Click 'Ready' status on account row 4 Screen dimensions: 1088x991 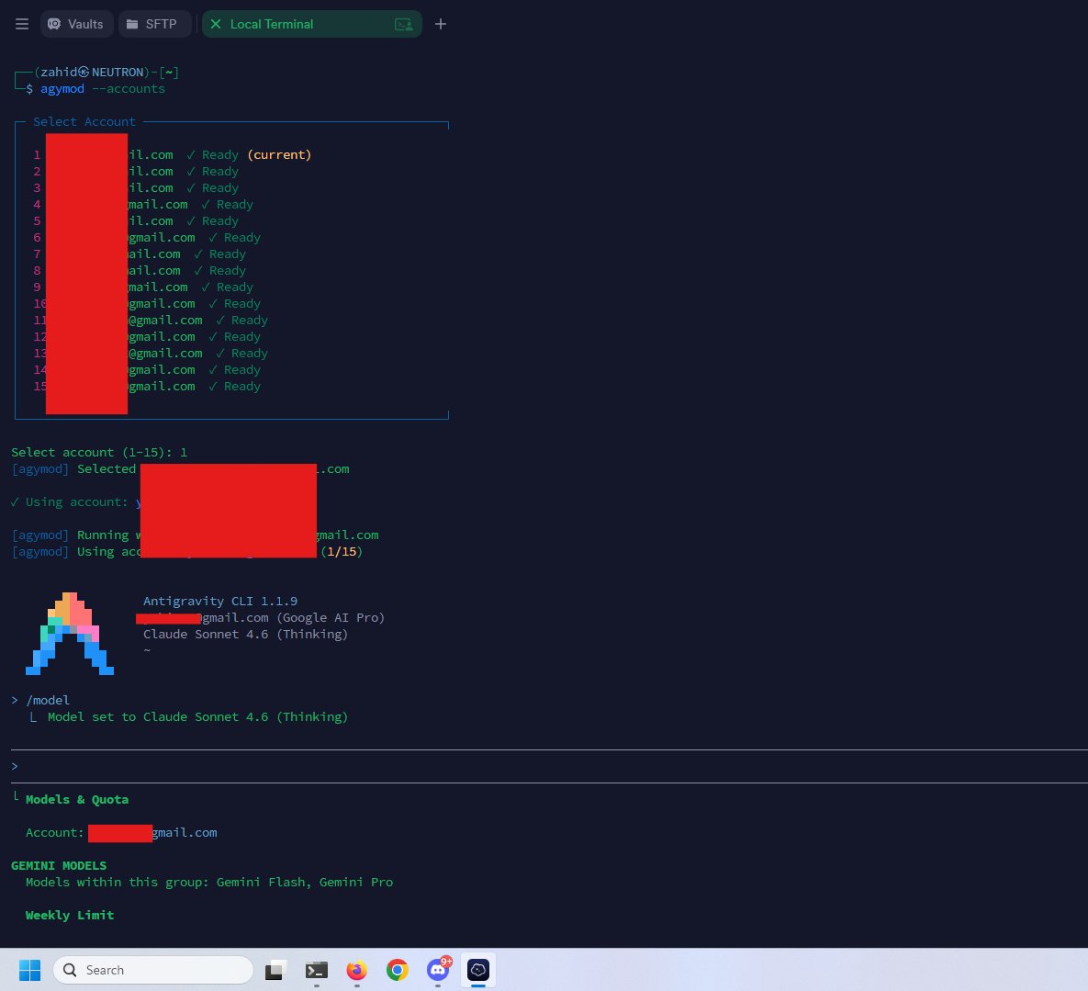pyautogui.click(x=234, y=205)
